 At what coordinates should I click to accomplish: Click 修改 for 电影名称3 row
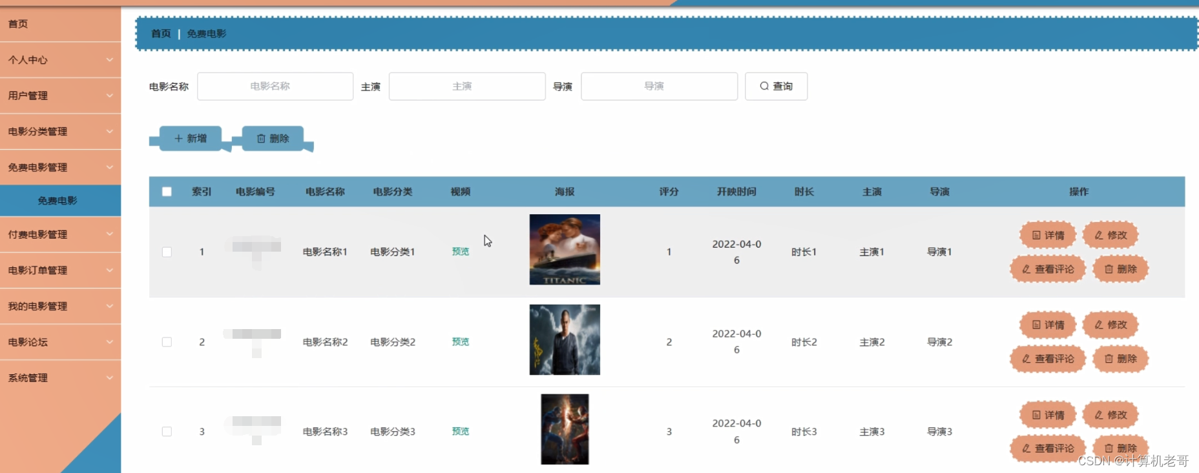[x=1110, y=415]
